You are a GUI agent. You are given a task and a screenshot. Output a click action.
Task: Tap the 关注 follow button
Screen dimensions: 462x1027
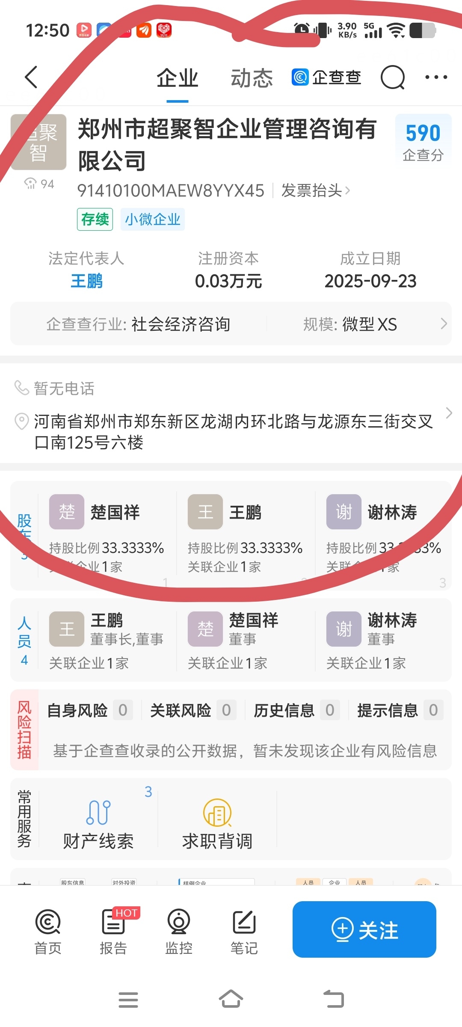(364, 929)
